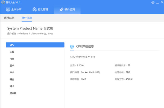Select 网卡 in the hardware list
Image resolution: width=164 pixels, height=108 pixels.
click(35, 86)
